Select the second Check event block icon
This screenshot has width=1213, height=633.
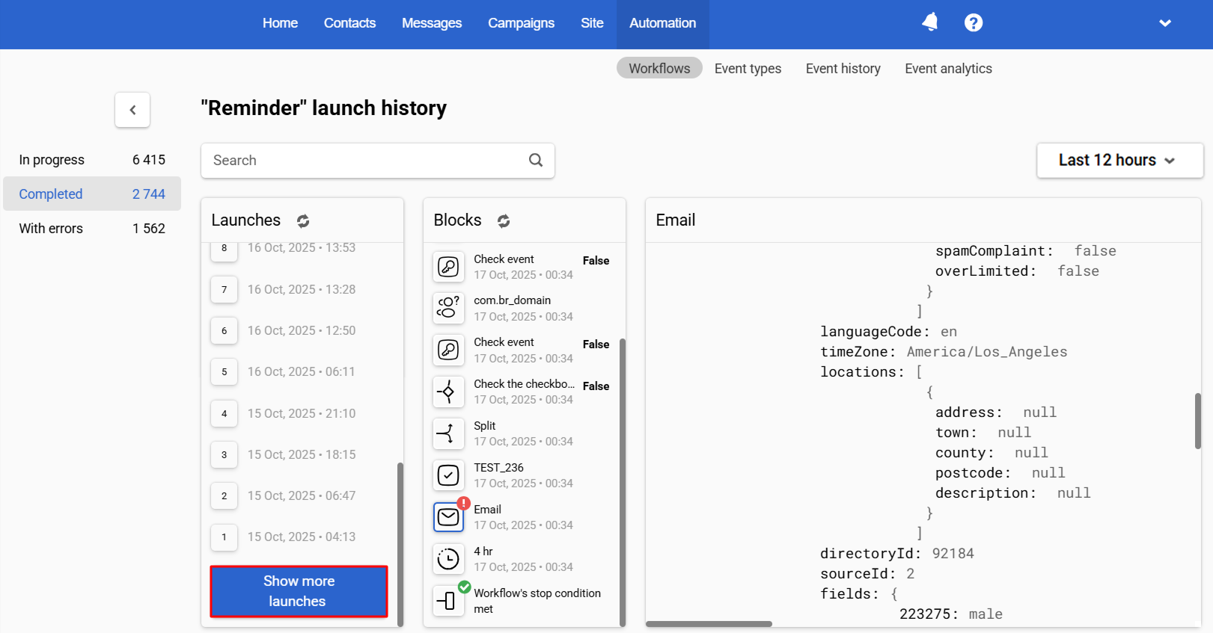[448, 350]
